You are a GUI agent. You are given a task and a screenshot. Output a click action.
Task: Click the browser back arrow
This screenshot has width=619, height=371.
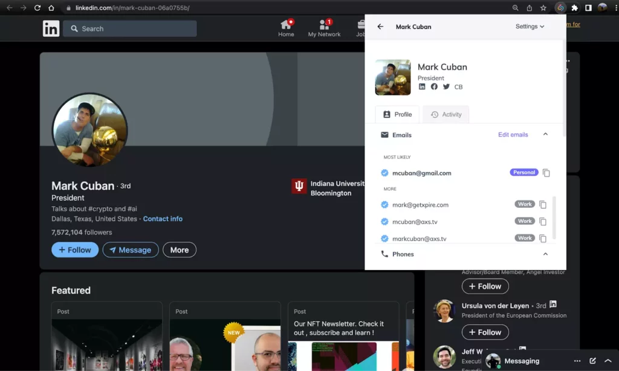coord(10,8)
